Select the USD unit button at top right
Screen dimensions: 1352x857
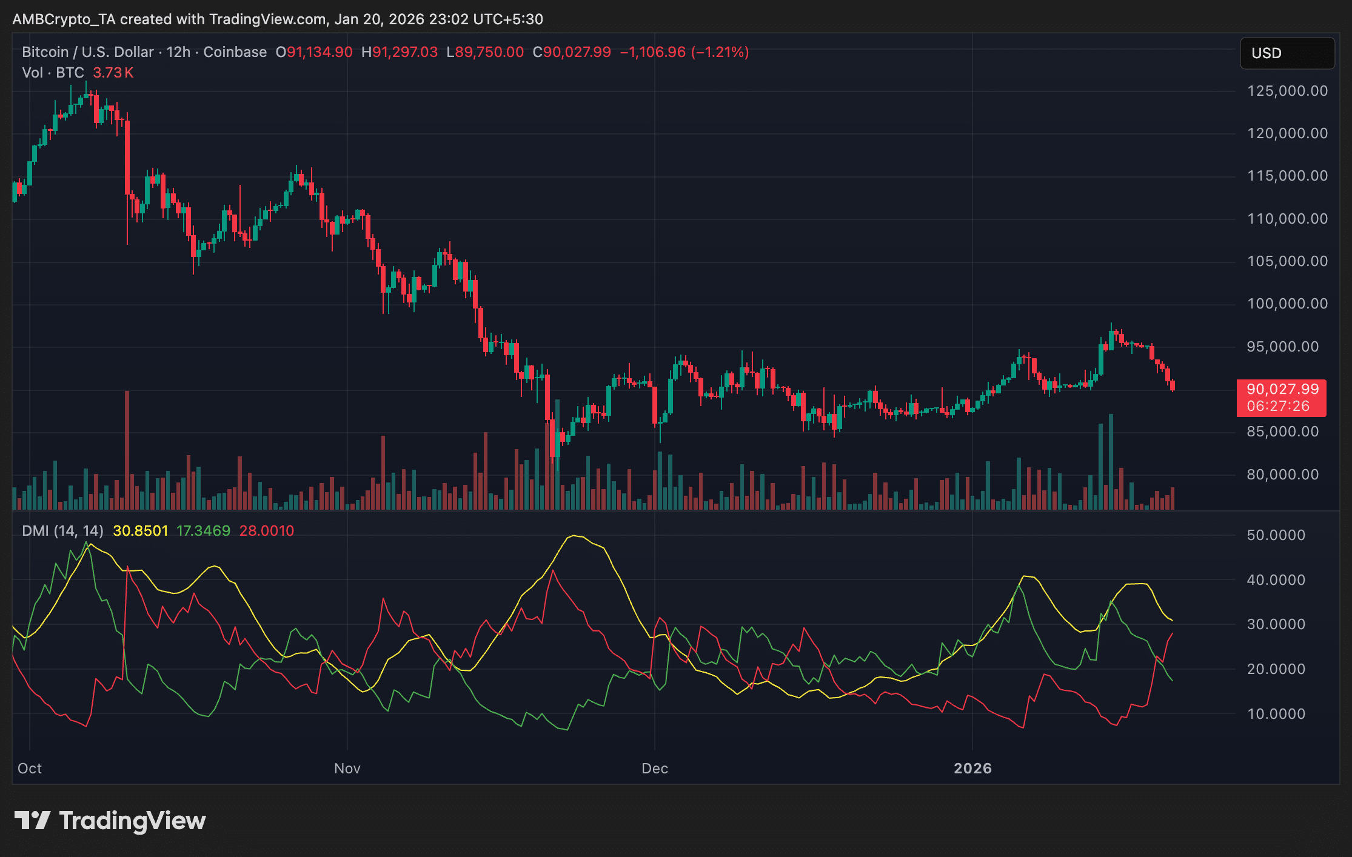(x=1287, y=53)
